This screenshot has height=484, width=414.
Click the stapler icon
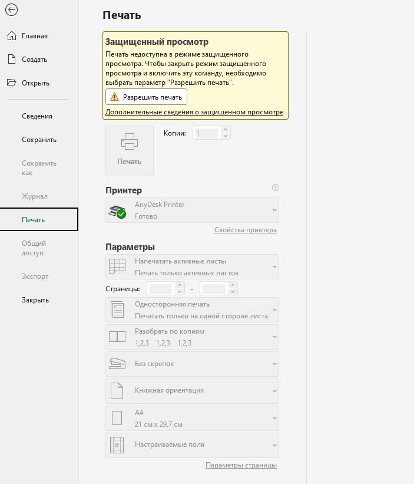(117, 364)
